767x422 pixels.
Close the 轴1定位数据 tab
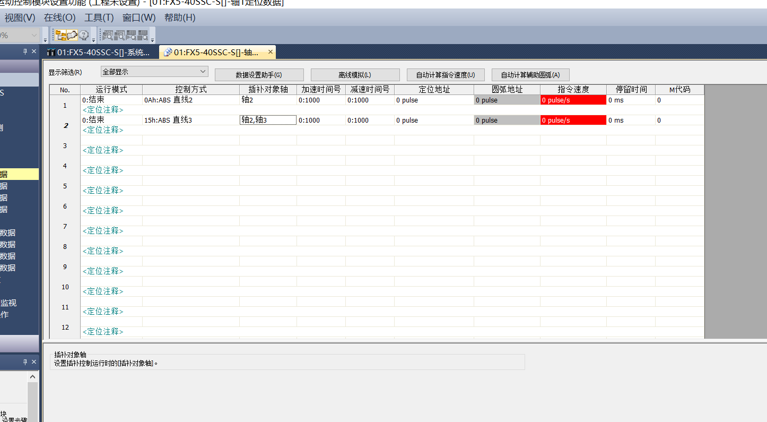(270, 52)
